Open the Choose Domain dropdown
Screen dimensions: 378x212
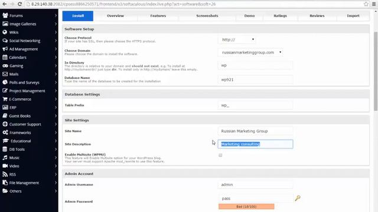tap(250, 52)
